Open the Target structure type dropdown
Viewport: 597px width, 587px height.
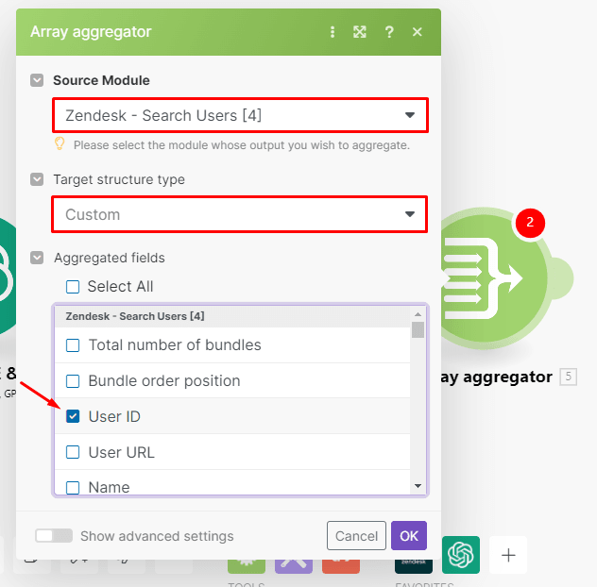pos(240,214)
